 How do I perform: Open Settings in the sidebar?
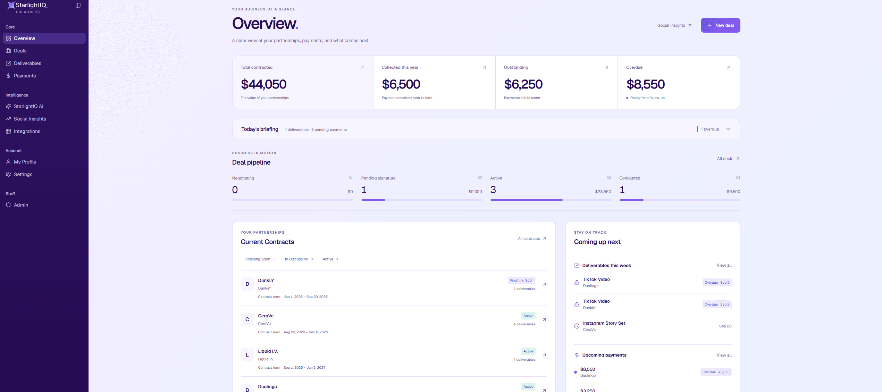point(44,174)
